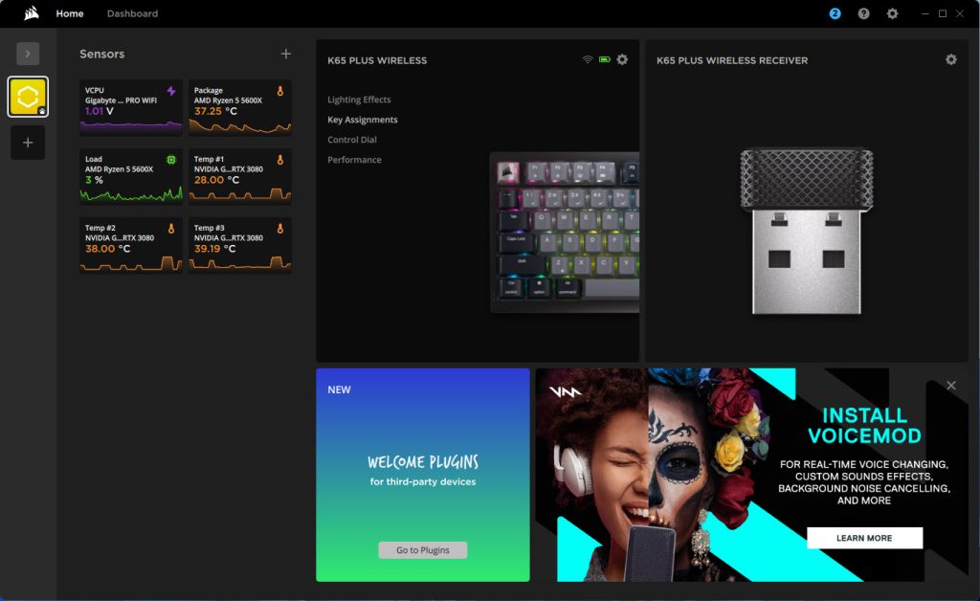Open the Package temperature sensor card

(240, 107)
